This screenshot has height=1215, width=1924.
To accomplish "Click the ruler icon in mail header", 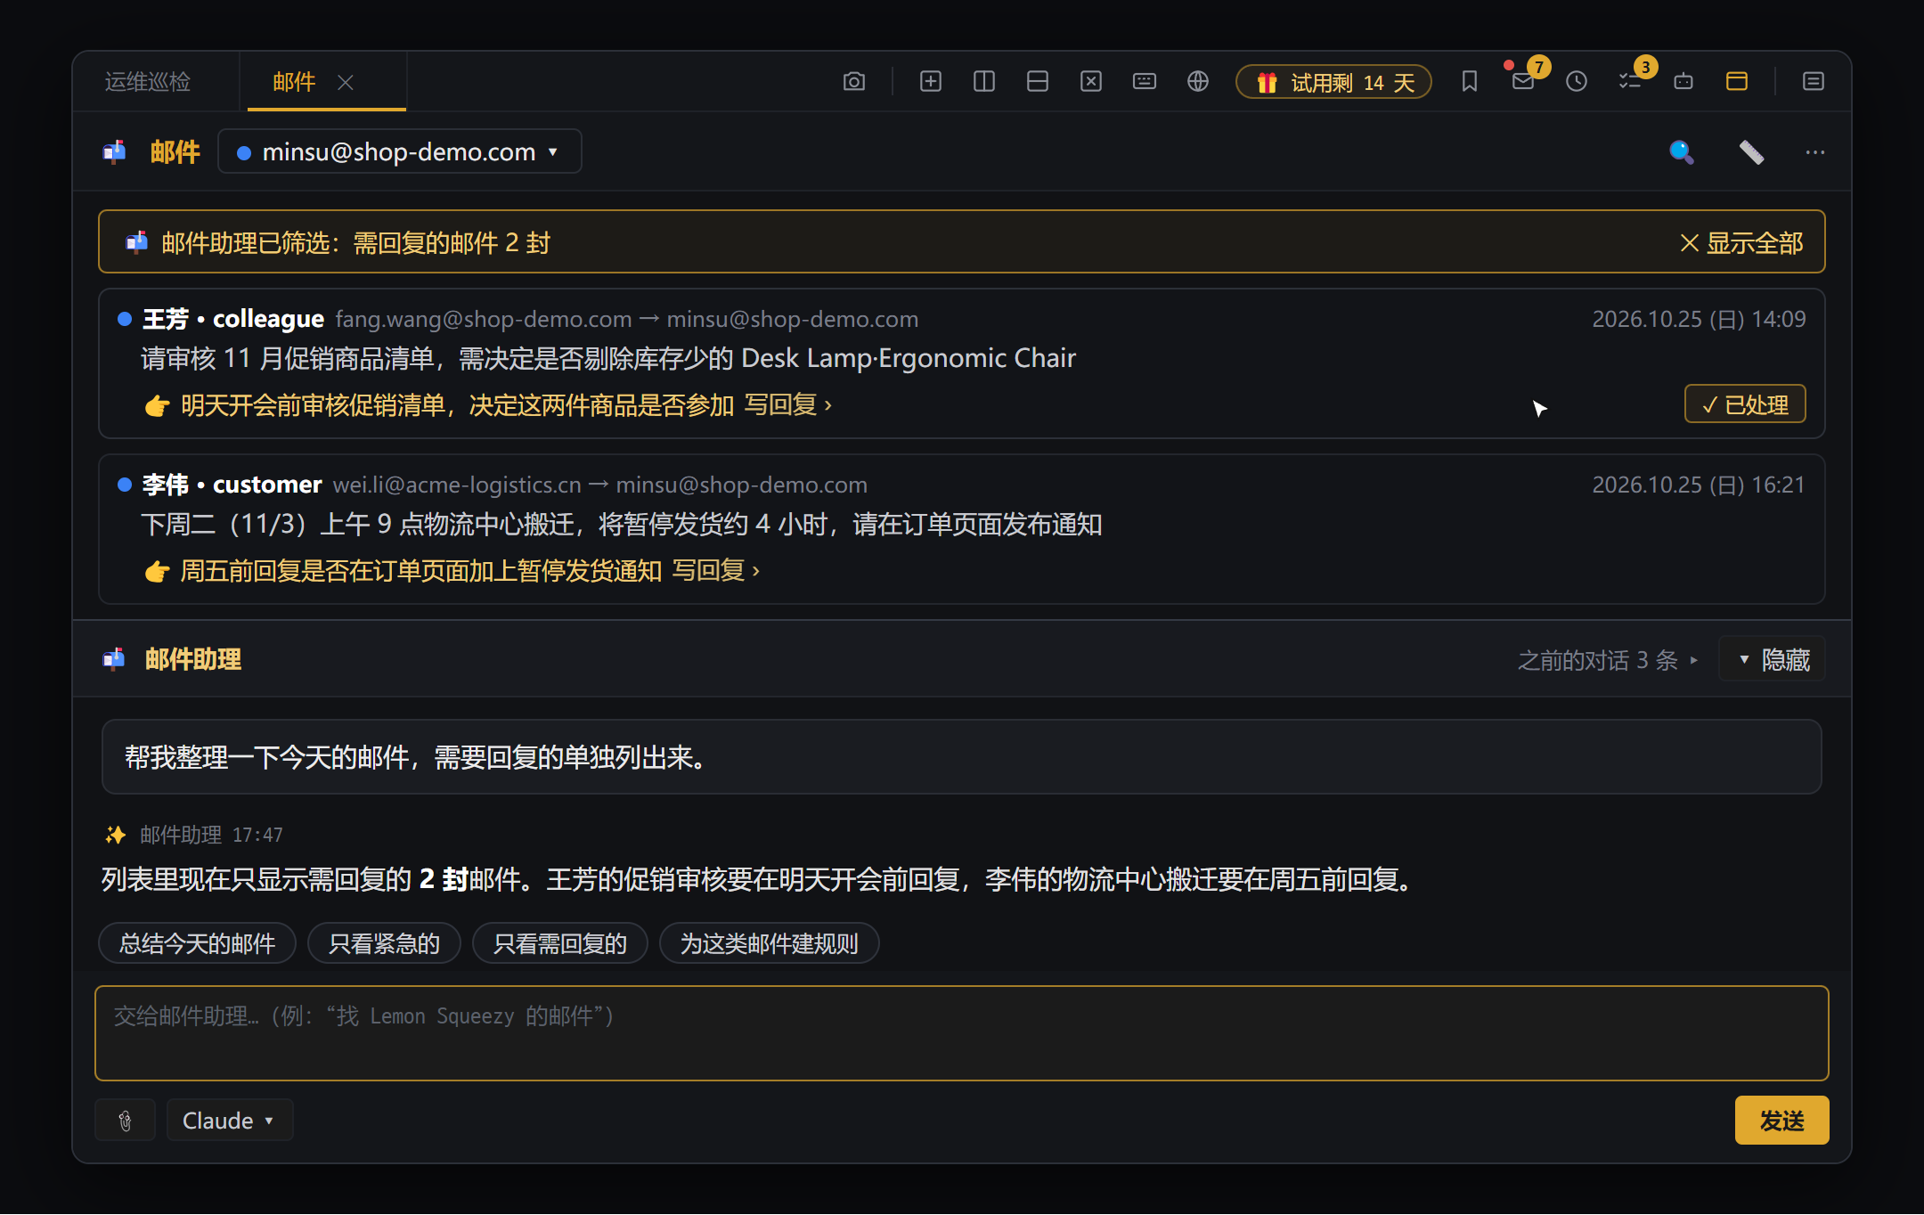I will coord(1751,152).
